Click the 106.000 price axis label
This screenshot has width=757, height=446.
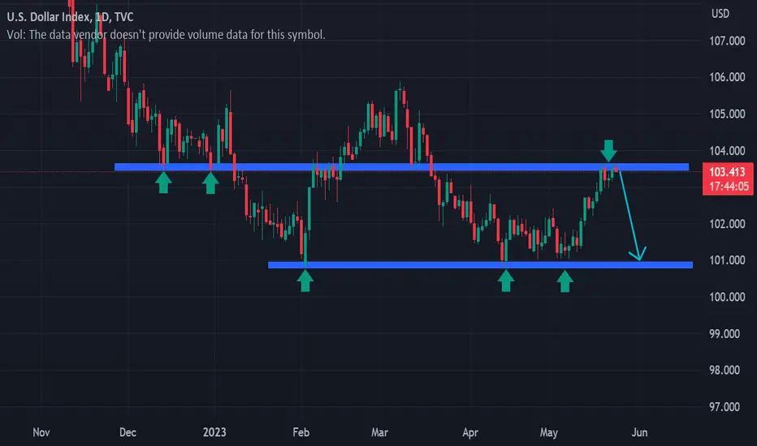pyautogui.click(x=727, y=77)
